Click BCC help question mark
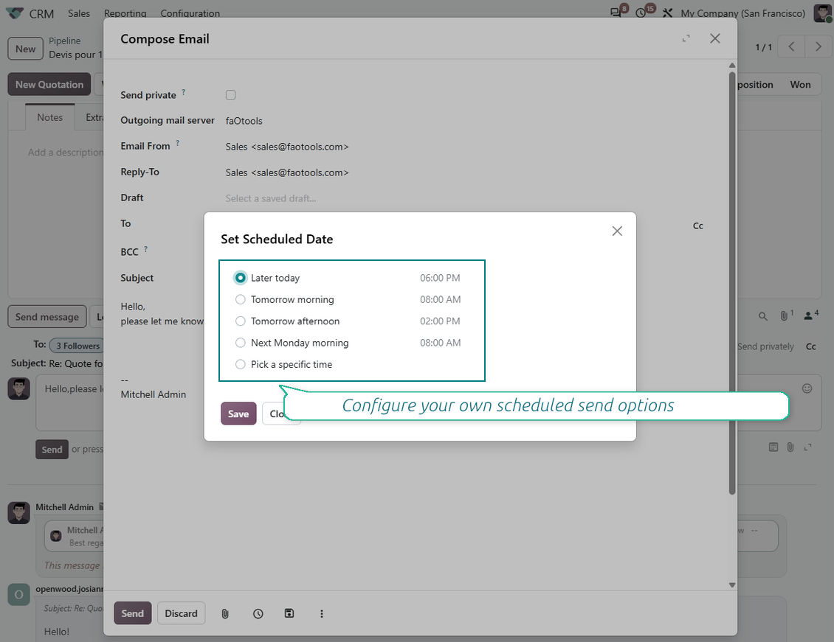Screen dimensions: 834x642 [x=145, y=248]
